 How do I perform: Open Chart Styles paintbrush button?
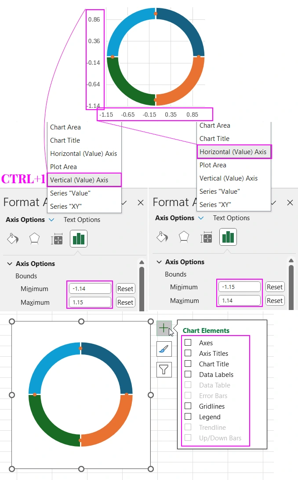point(164,349)
